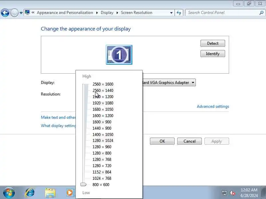Viewport: 266px width, 199px height.
Task: Click the refresh icon beside address bar
Action: 179,13
